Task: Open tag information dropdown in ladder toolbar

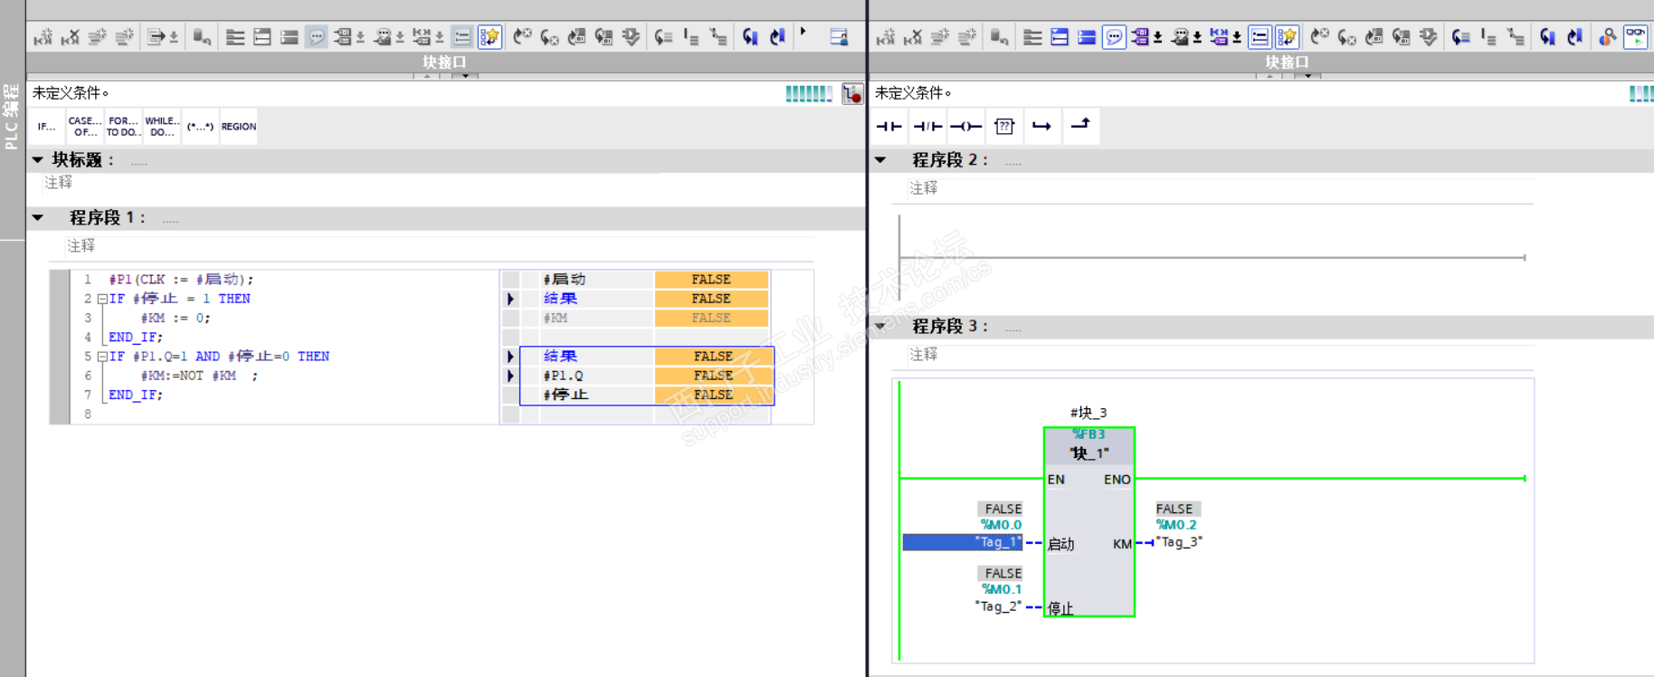Action: [1197, 38]
